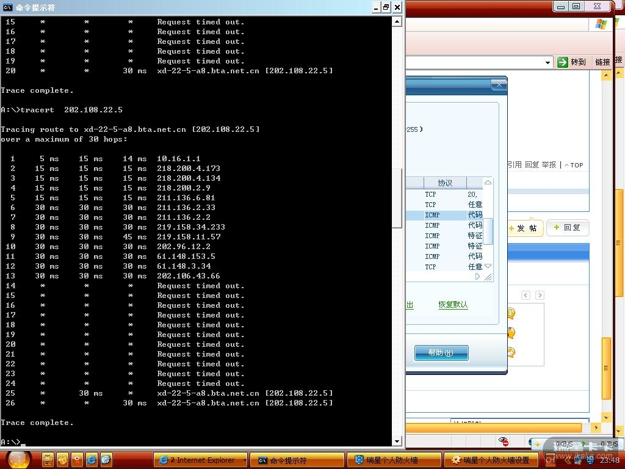Click the 回复 reply button with plus
The height and width of the screenshot is (469, 625).
567,228
